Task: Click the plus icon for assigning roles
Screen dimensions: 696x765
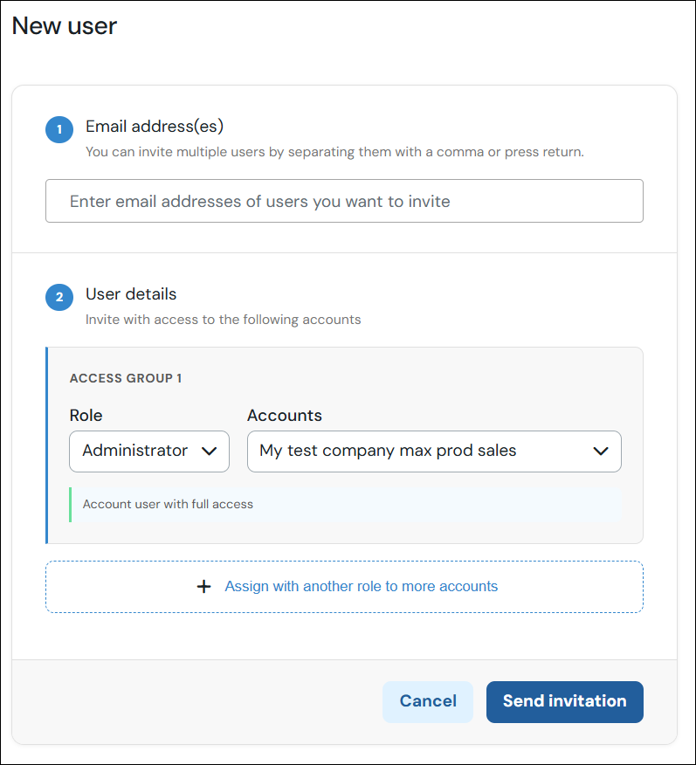Action: point(203,587)
